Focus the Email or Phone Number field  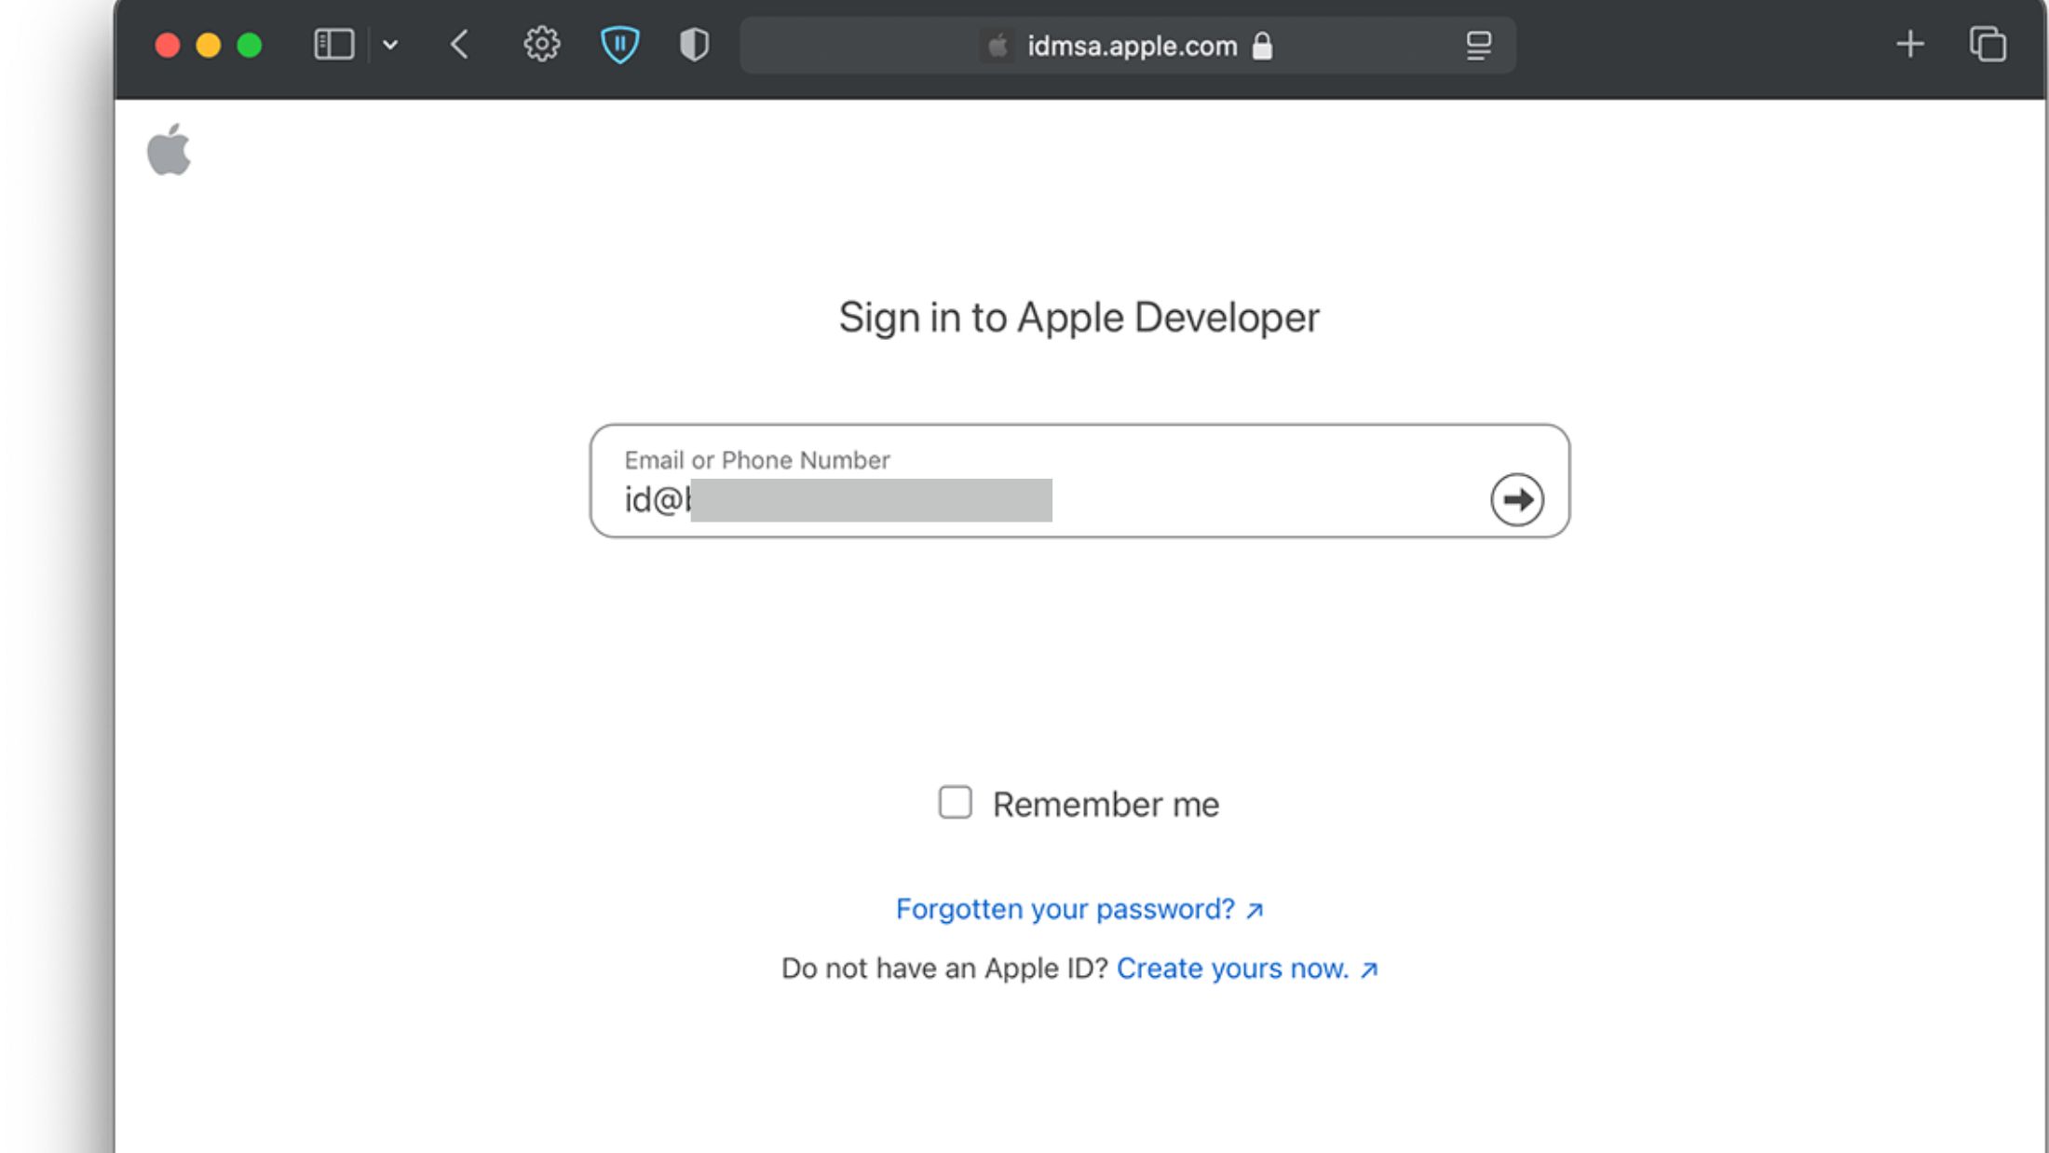pos(1079,481)
